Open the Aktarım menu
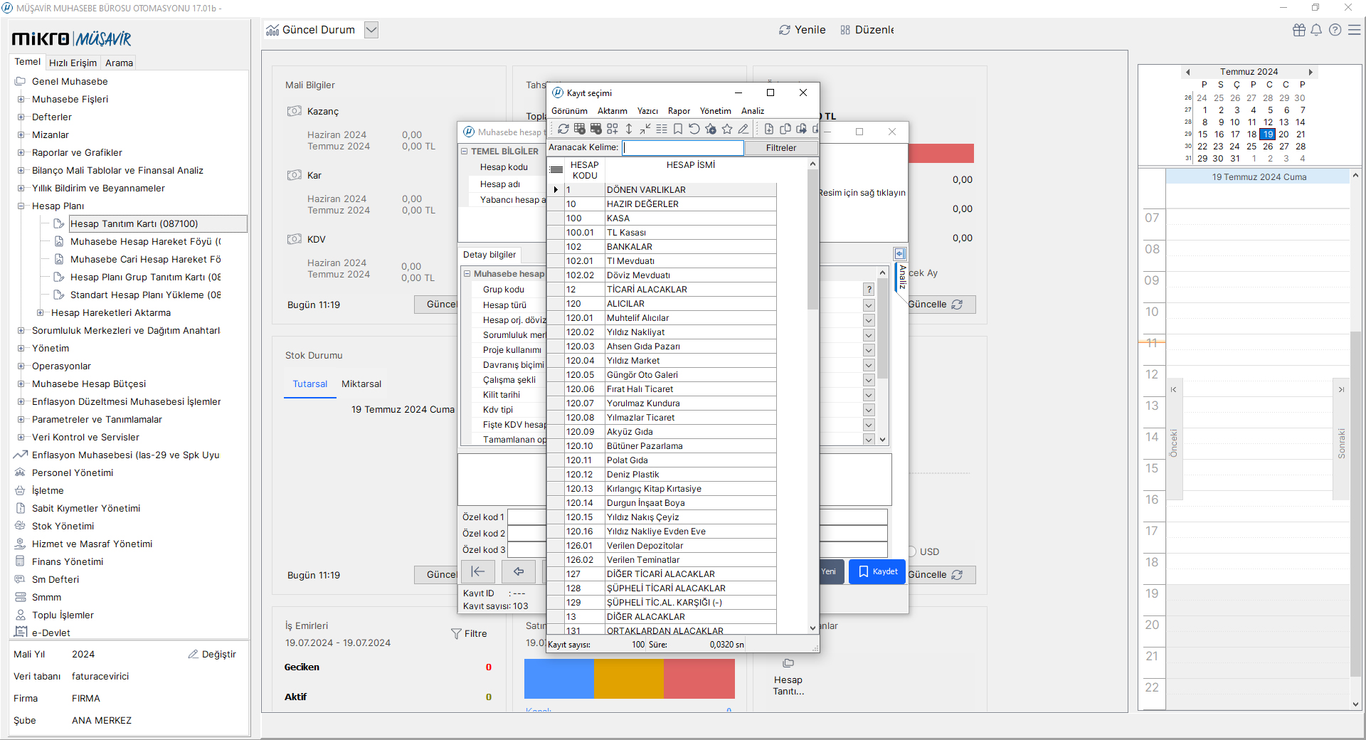Viewport: 1366px width, 740px height. pyautogui.click(x=613, y=111)
